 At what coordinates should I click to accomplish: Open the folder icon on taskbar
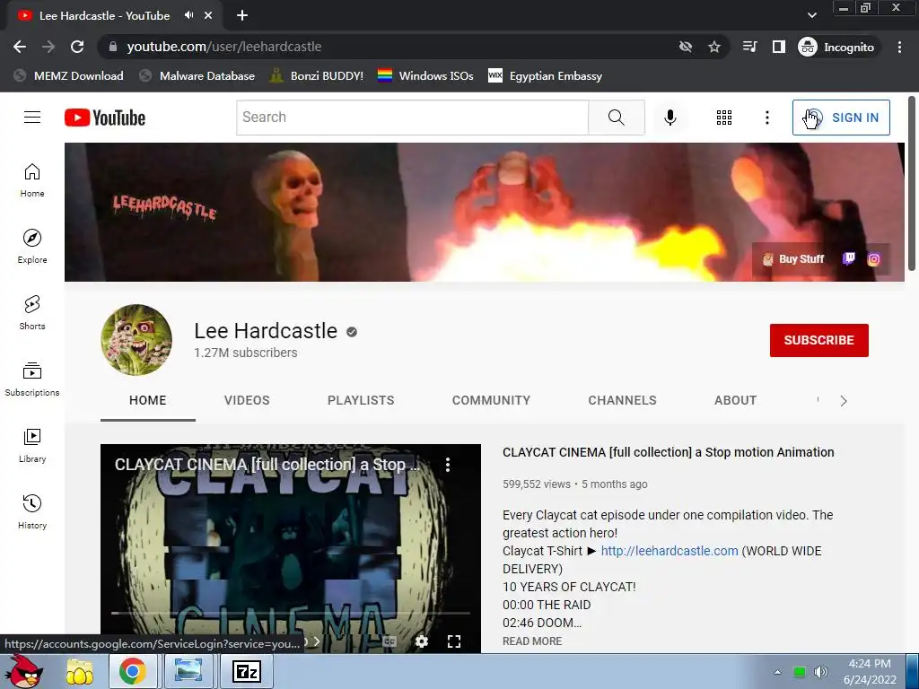79,671
